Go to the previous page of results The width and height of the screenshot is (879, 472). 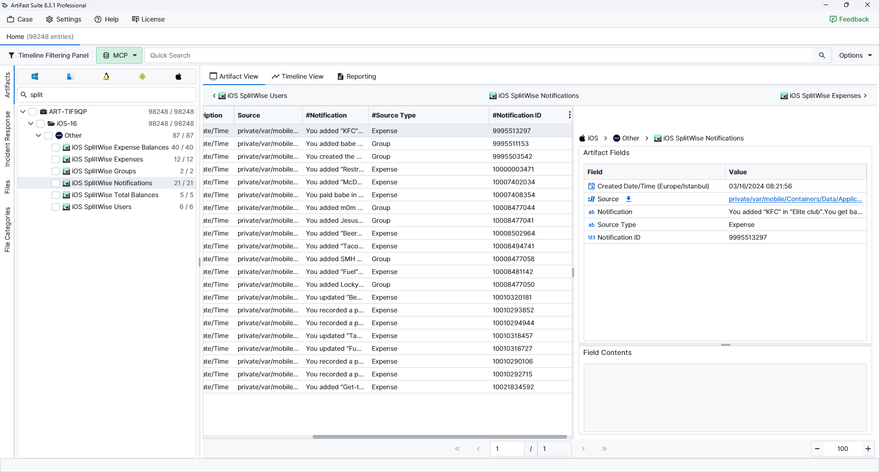478,449
